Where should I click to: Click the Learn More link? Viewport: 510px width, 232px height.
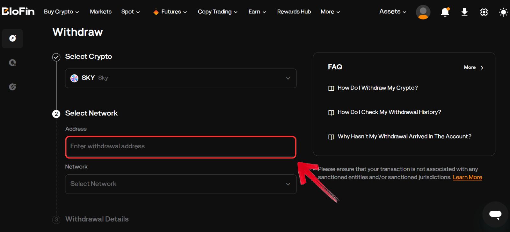pyautogui.click(x=467, y=177)
